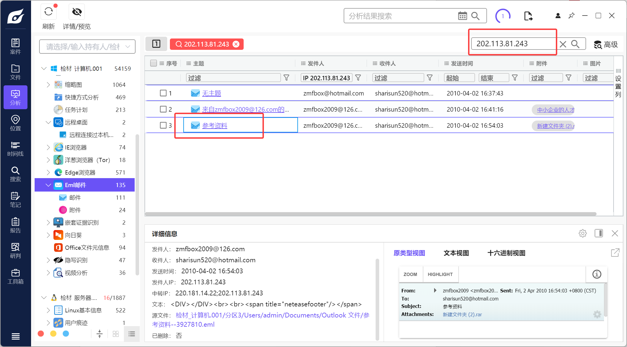Image resolution: width=627 pixels, height=347 pixels.
Task: Switch to the 文本视图 tab
Action: [456, 253]
